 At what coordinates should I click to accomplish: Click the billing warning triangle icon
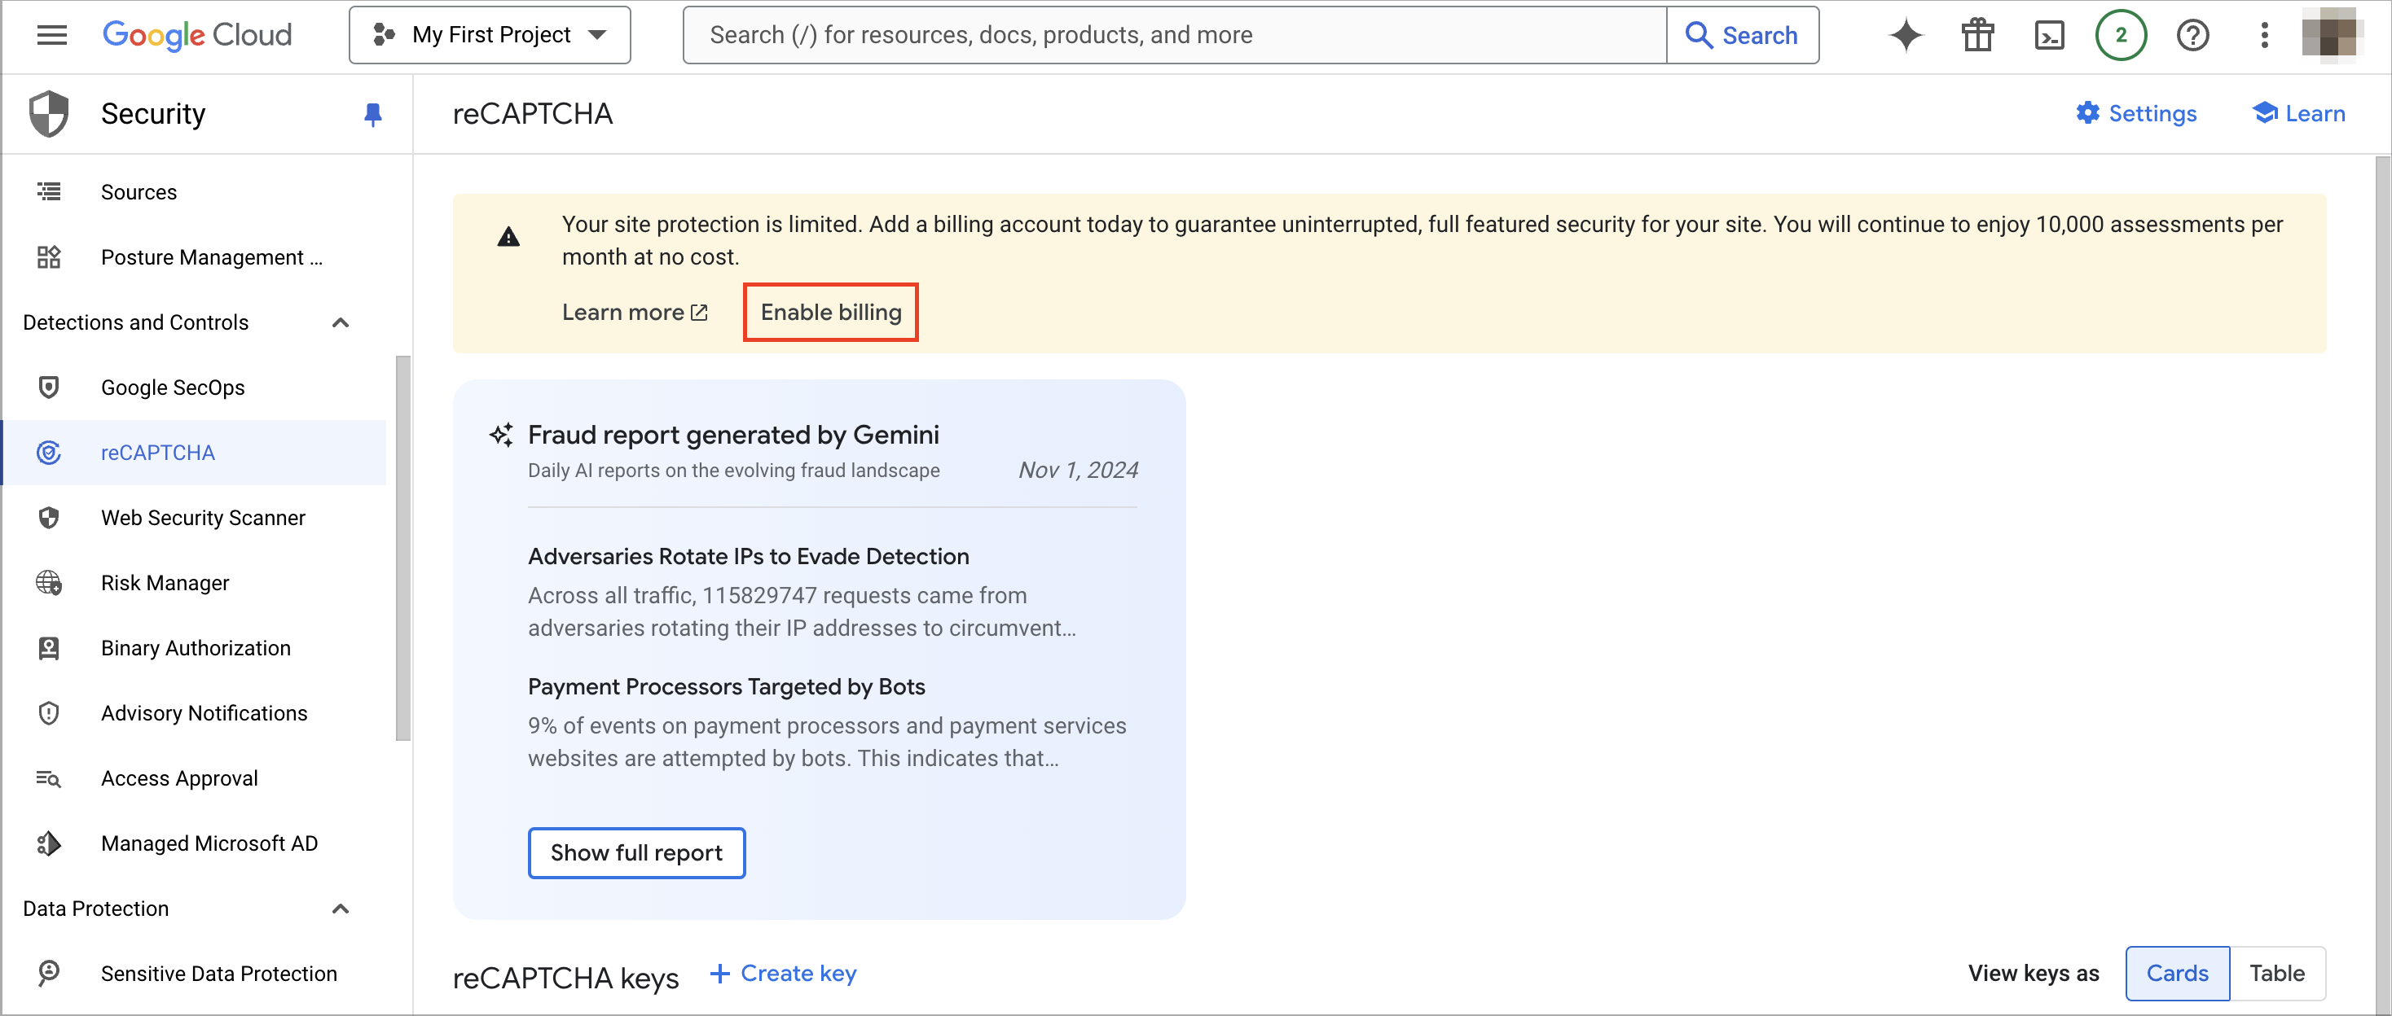pos(509,238)
